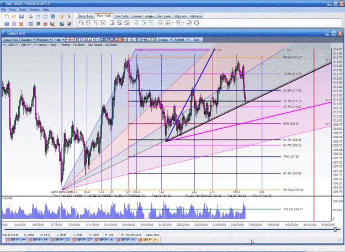Click the line chart style icon

coord(134,40)
